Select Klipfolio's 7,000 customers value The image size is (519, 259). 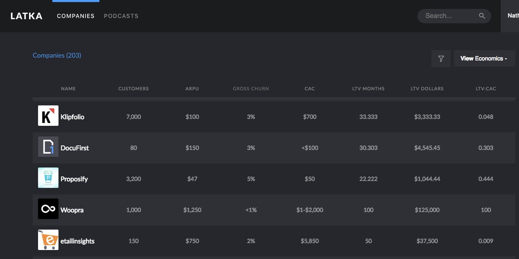coord(134,117)
